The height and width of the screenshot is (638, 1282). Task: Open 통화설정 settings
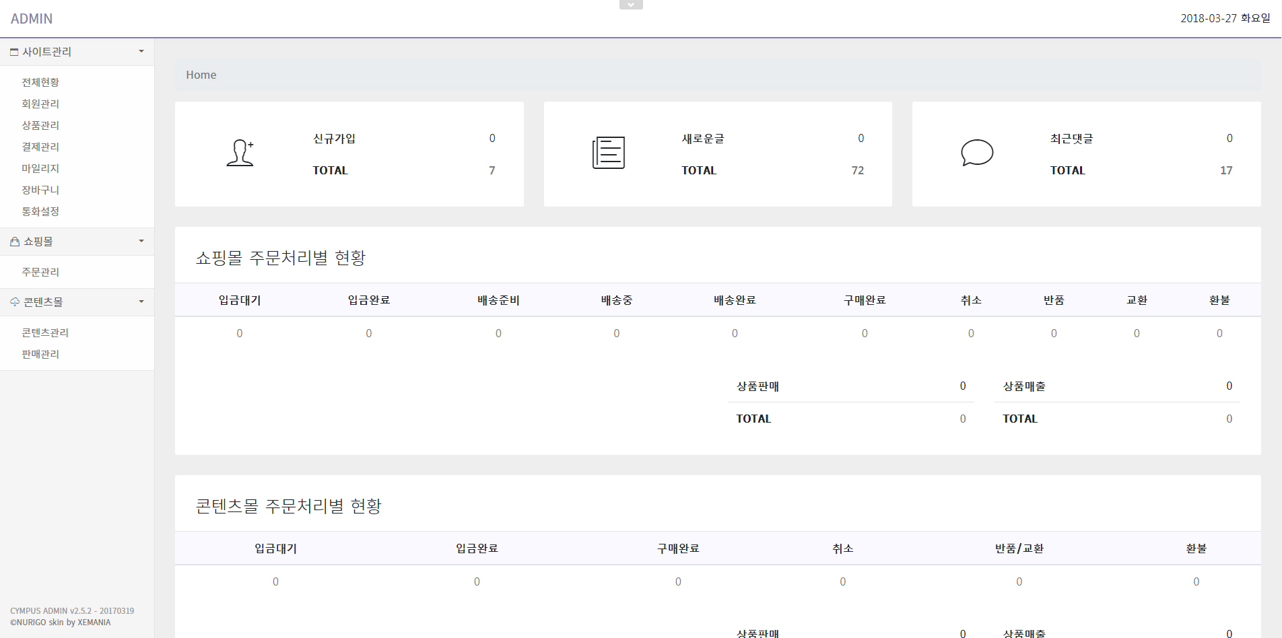(x=40, y=211)
